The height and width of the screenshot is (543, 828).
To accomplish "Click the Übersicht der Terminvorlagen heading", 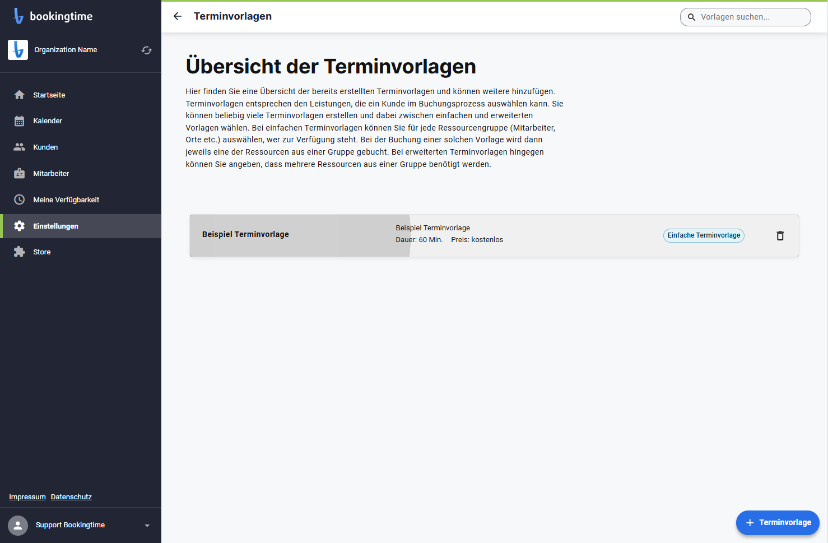I will pyautogui.click(x=331, y=66).
